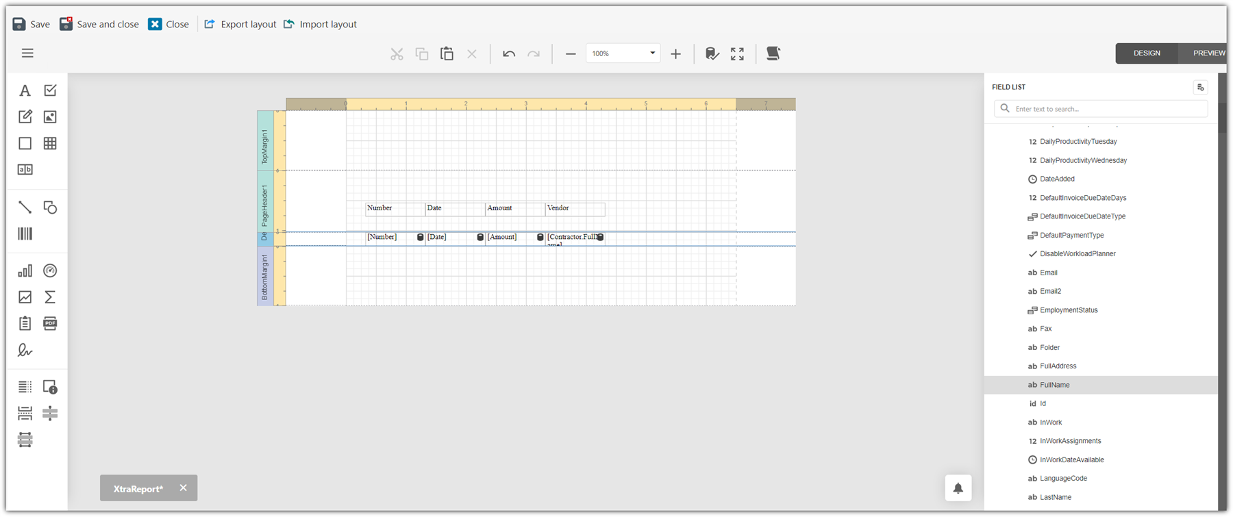The width and height of the screenshot is (1233, 517).
Task: Click the Paste clipboard icon
Action: 447,53
